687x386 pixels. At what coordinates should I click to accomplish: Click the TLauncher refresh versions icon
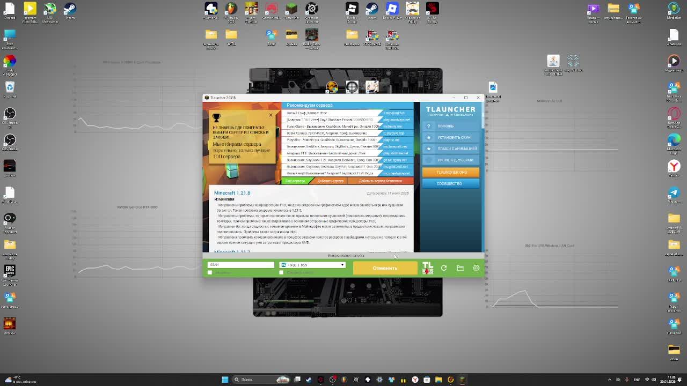point(444,268)
